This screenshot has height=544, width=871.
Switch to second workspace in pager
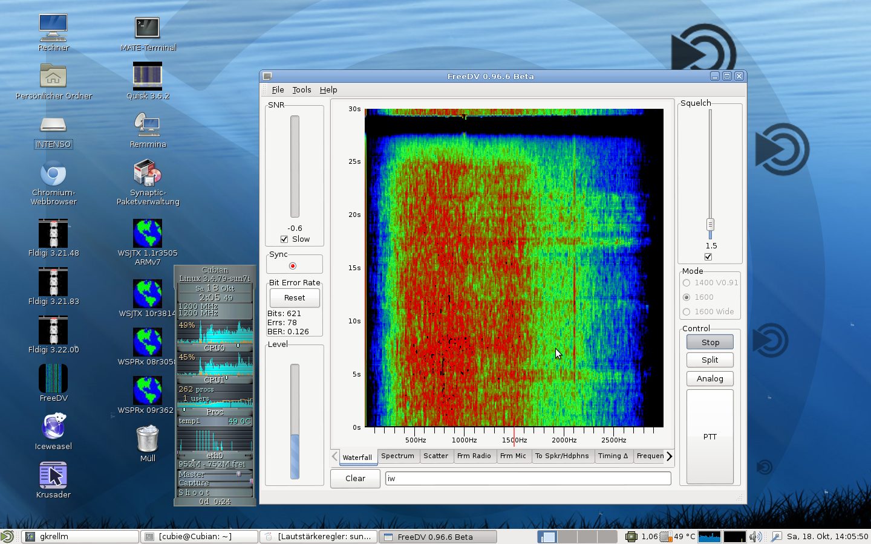568,536
